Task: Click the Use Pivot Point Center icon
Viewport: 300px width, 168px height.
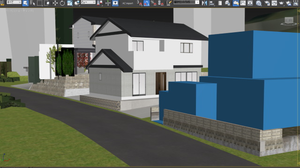Action: click(x=100, y=3)
